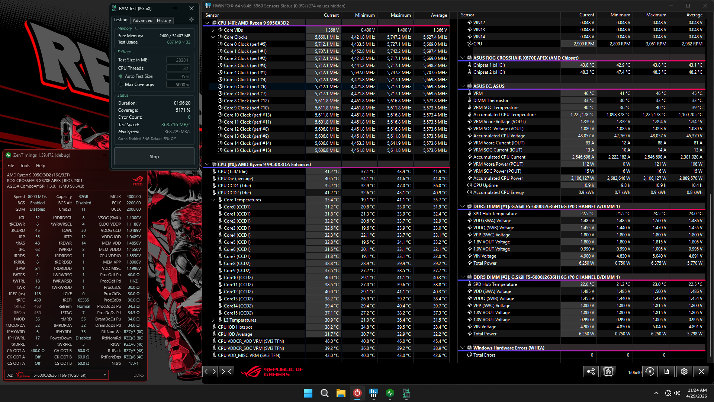
Task: Collapse the Windows Hardware Errors (WHEA) group
Action: [463, 348]
